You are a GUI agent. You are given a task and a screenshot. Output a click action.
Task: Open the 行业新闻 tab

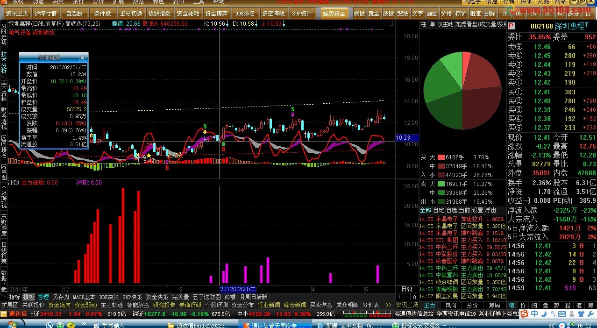269,305
